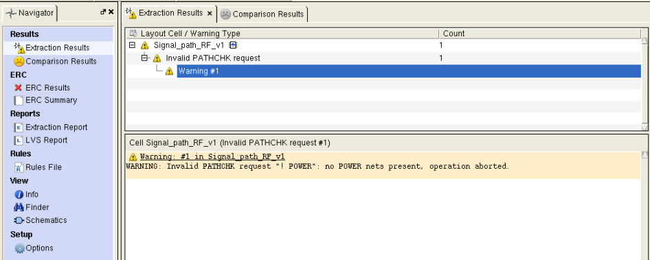Screen dimensions: 650x260
Task: Click the 'Cell Signal_path_RF_v1' detail header
Action: coord(229,143)
